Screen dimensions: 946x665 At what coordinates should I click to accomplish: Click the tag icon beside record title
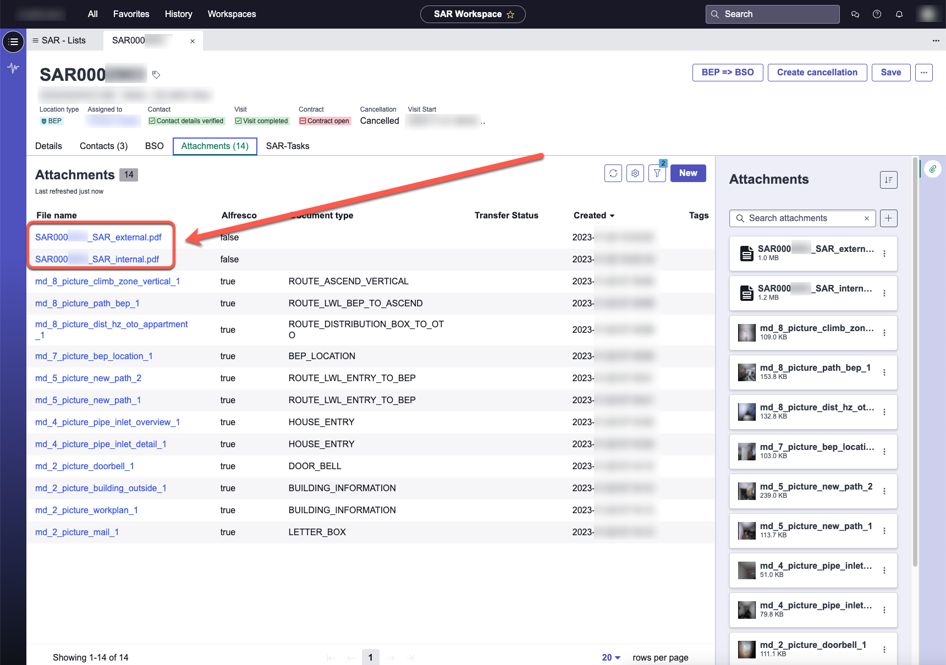(x=156, y=75)
